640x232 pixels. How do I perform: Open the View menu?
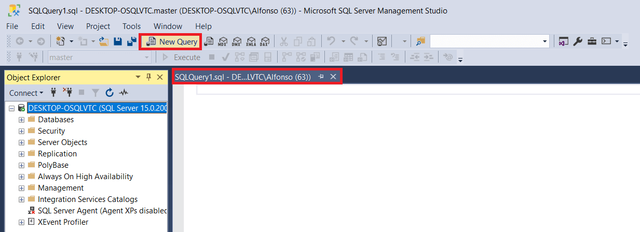point(65,26)
